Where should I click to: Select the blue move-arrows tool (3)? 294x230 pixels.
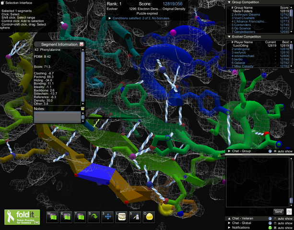click(x=107, y=217)
